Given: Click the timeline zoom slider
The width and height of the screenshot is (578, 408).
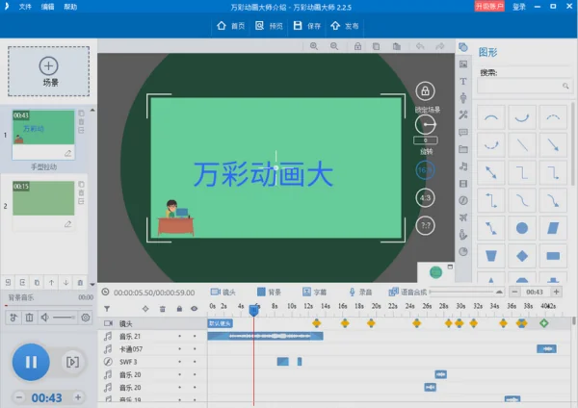Looking at the screenshot, I should 466,292.
